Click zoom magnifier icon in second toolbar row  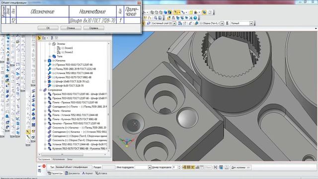pos(156,18)
